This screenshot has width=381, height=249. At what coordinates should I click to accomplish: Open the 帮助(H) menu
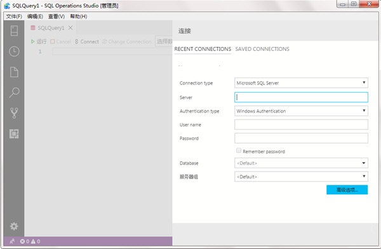tap(79, 17)
